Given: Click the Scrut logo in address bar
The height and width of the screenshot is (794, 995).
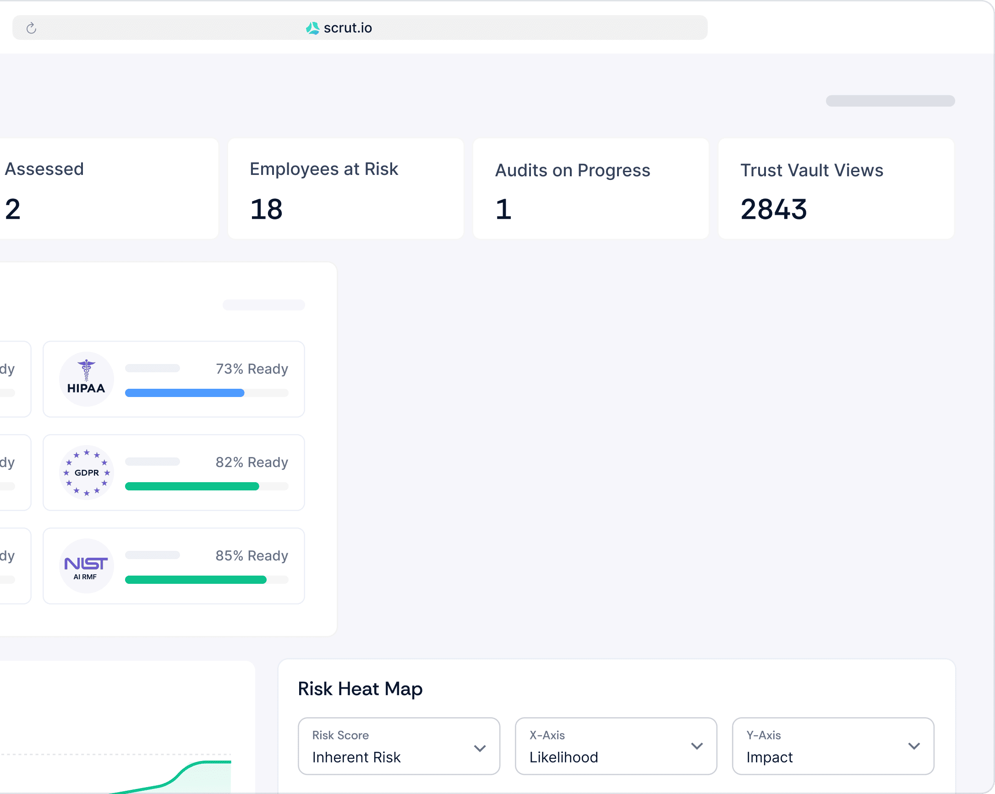Looking at the screenshot, I should point(312,28).
